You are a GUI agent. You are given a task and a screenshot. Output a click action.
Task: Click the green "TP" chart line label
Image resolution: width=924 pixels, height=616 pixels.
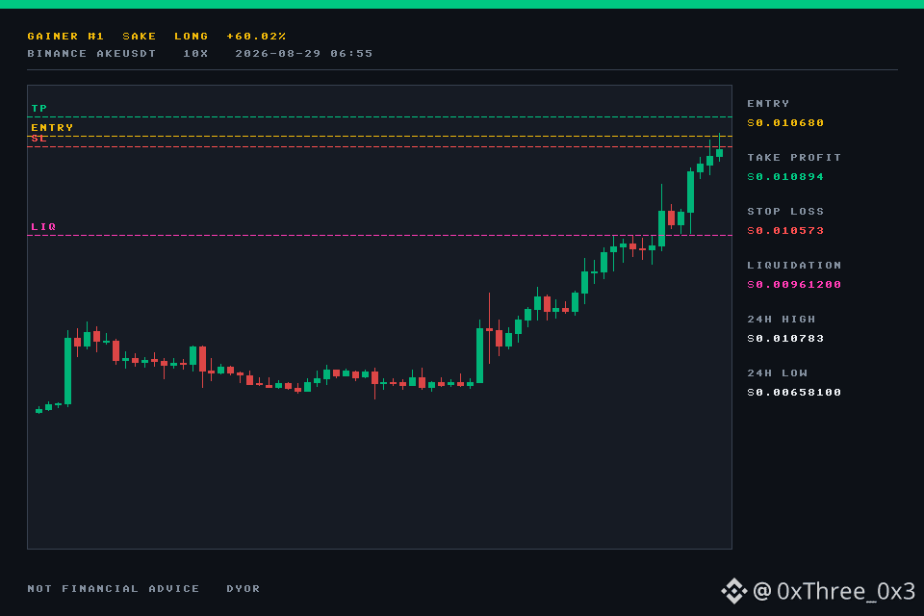coord(38,109)
